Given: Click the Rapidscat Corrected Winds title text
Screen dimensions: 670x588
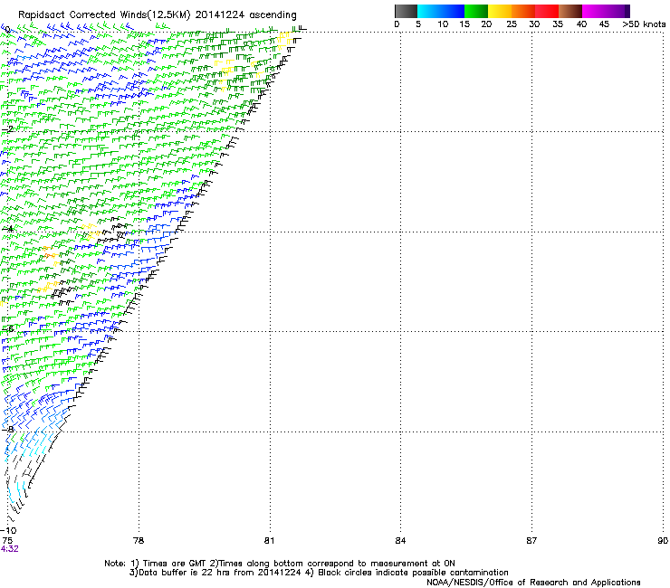Looking at the screenshot, I should point(158,14).
